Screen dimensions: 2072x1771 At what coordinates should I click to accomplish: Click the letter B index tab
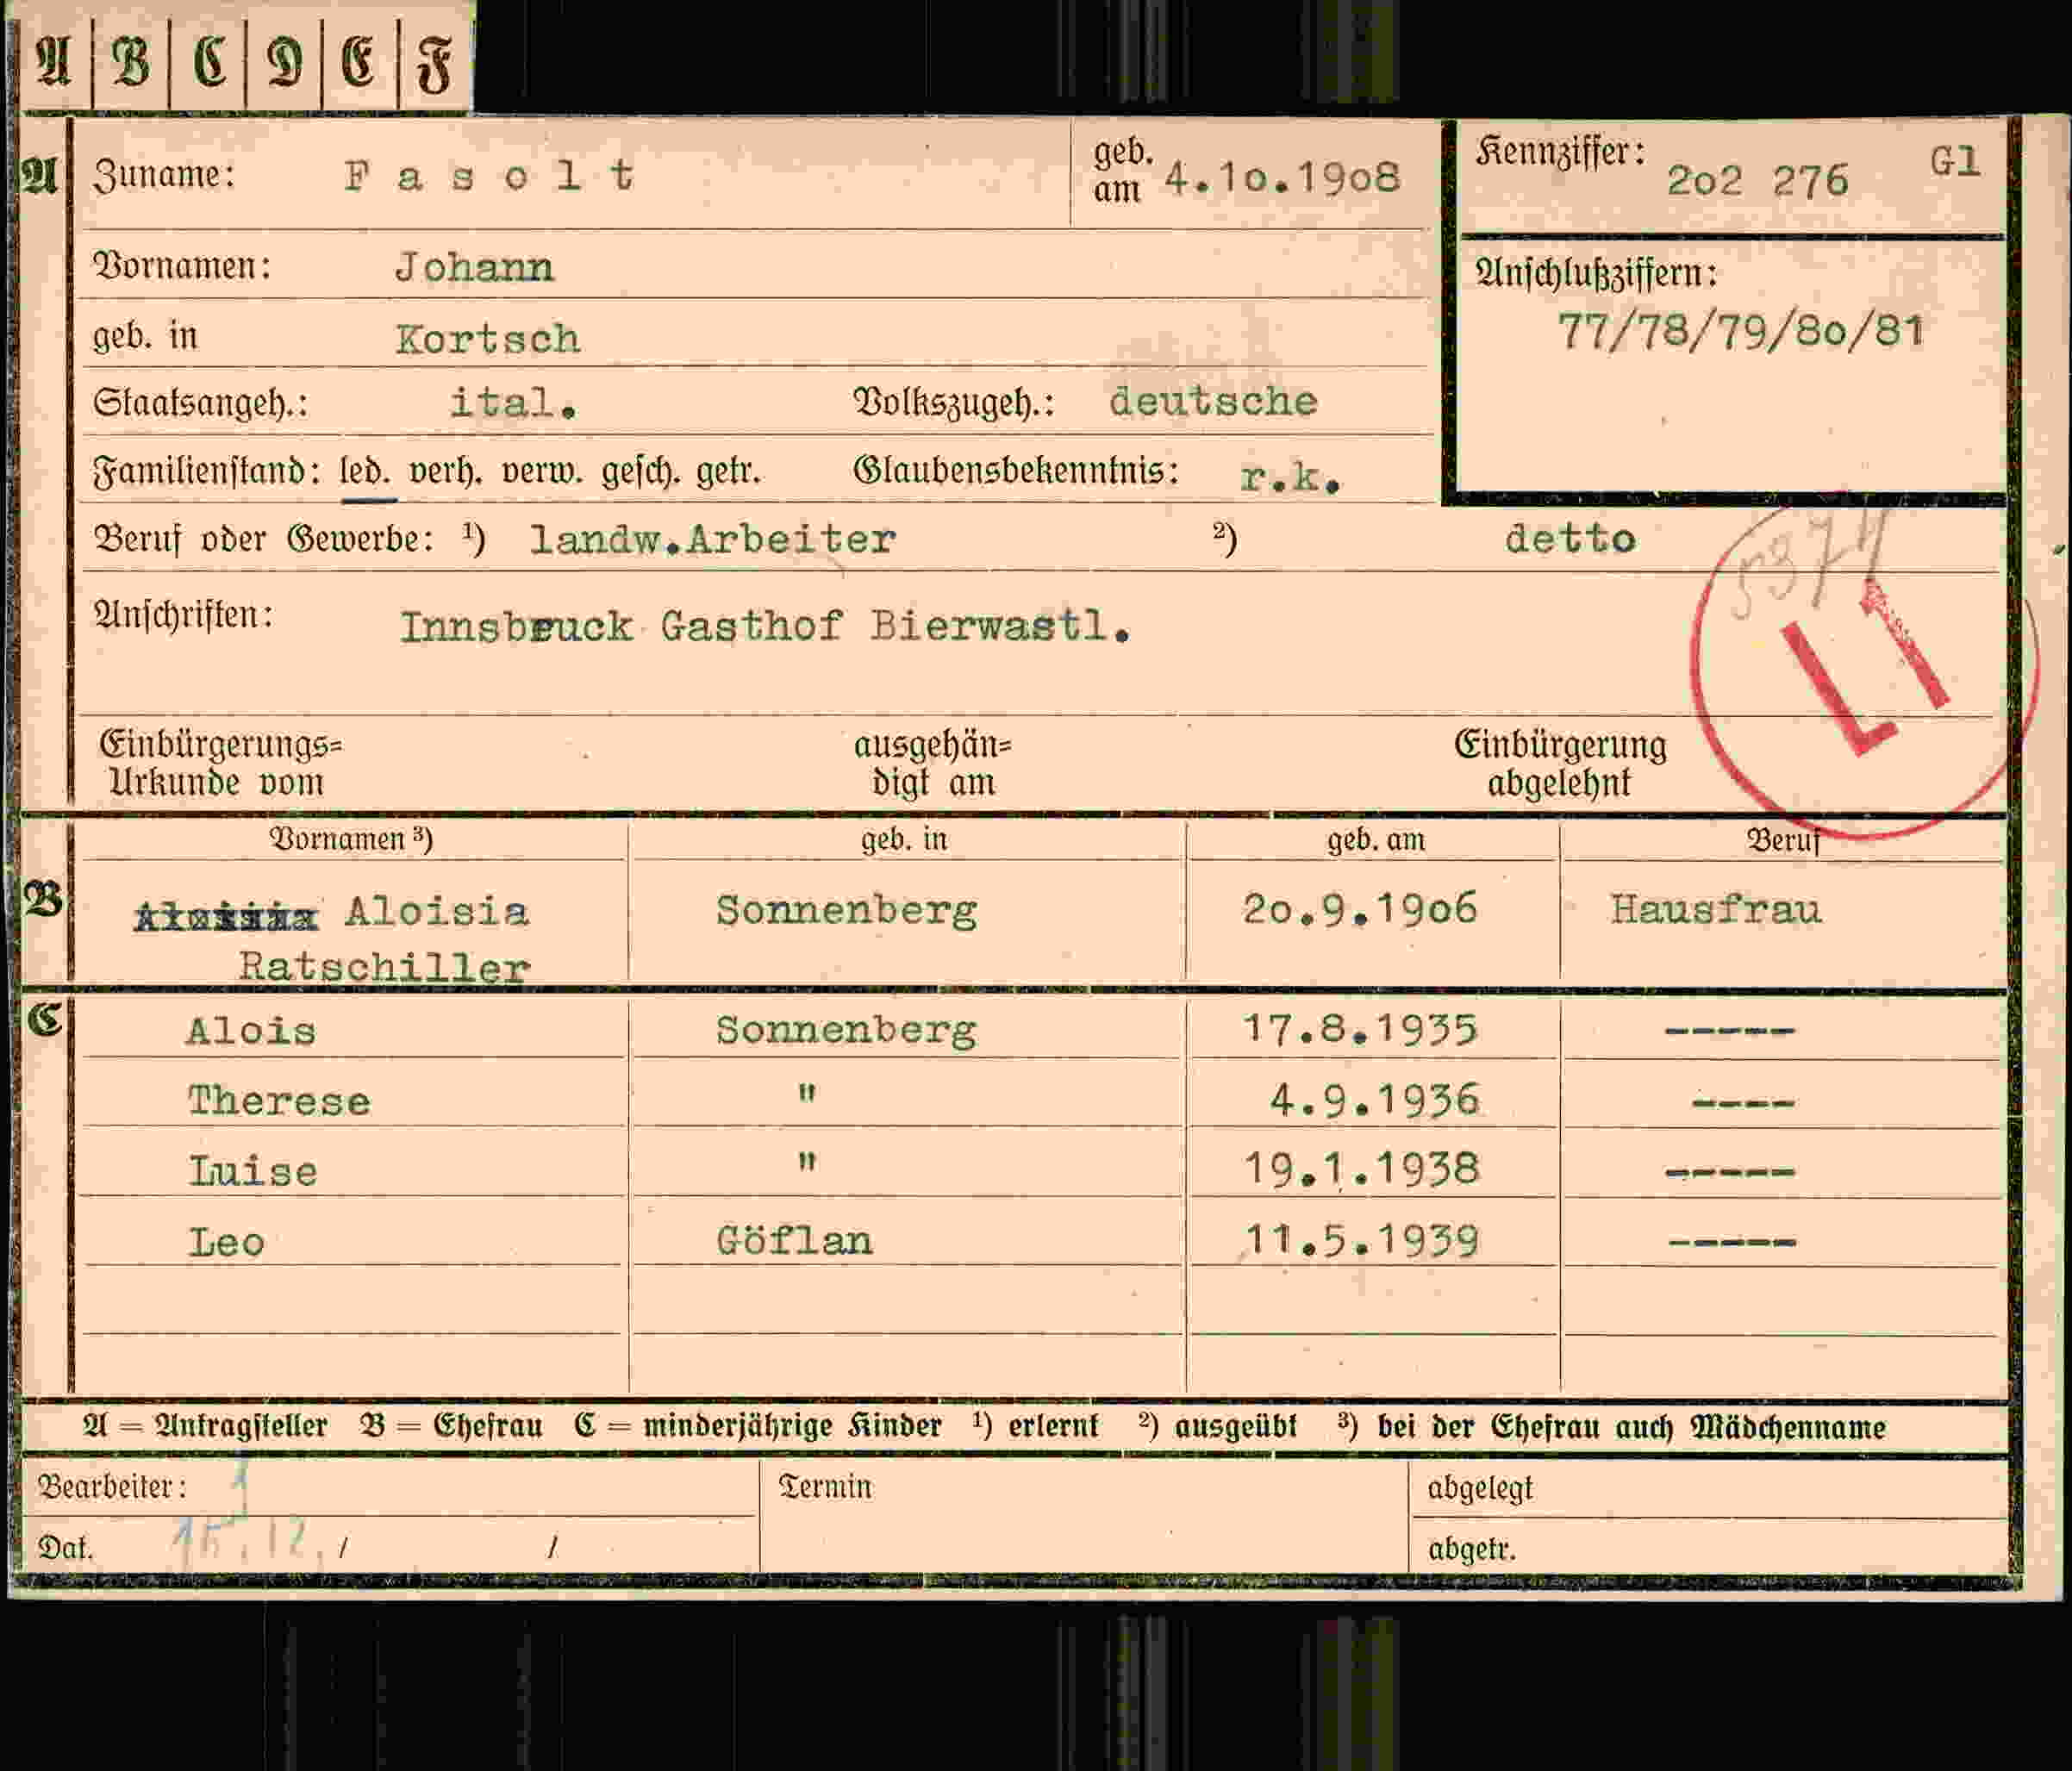click(131, 62)
